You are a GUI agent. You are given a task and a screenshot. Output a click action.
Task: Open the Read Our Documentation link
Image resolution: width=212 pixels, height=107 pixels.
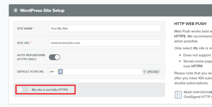pos(198,92)
